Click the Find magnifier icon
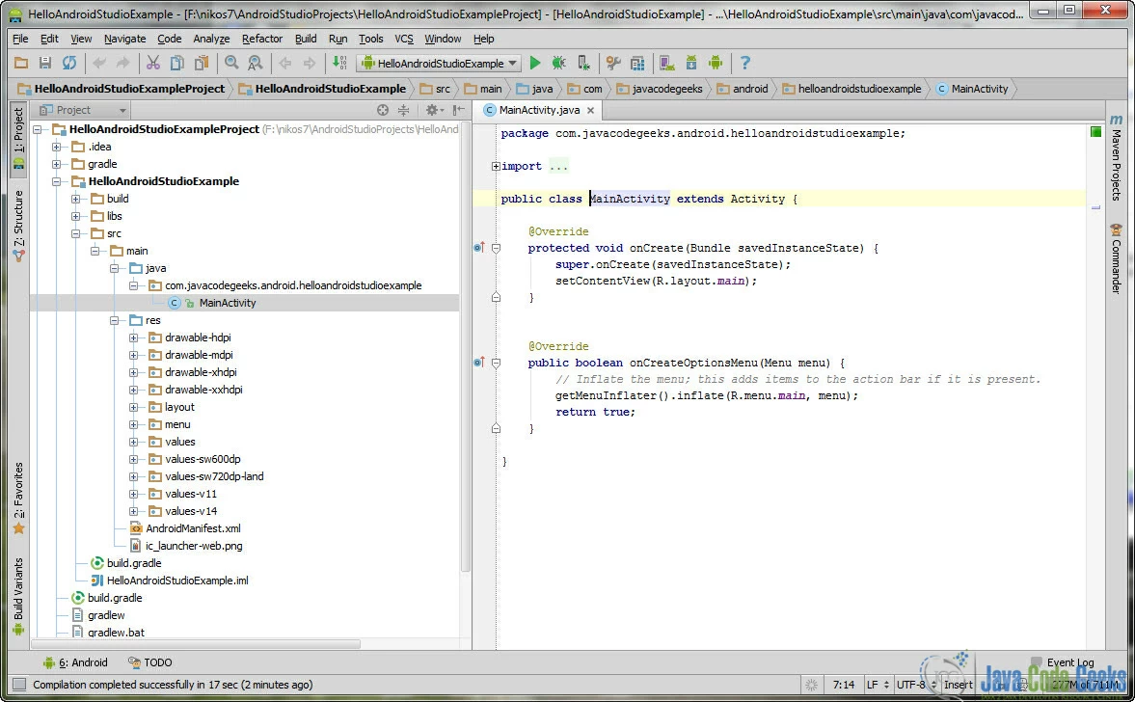 pyautogui.click(x=231, y=63)
